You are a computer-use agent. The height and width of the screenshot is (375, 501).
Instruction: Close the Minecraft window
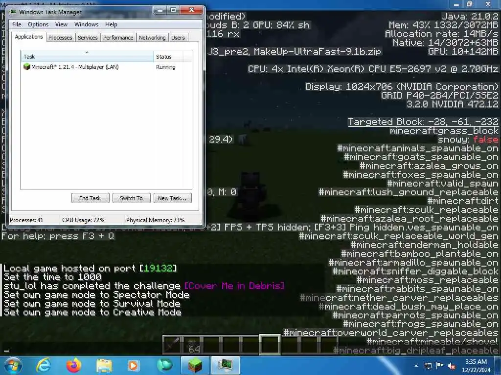(x=488, y=4)
